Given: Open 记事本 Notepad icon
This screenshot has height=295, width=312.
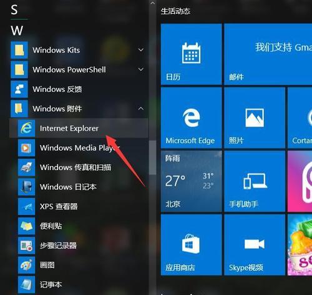Looking at the screenshot, I should point(26,284).
